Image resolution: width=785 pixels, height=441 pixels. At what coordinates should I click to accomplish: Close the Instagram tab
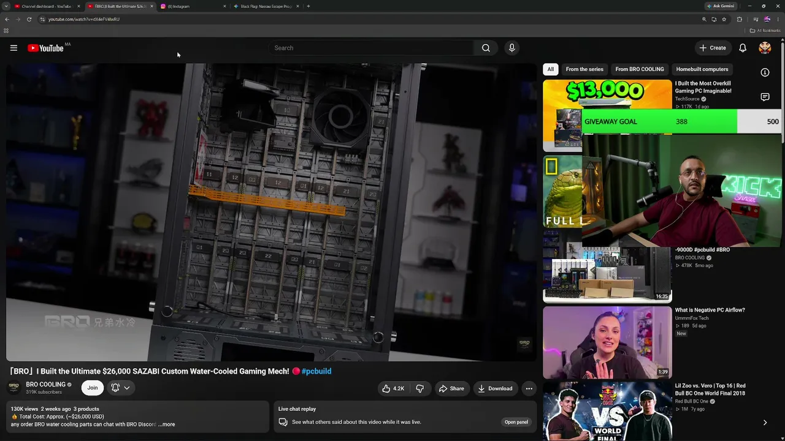click(224, 6)
